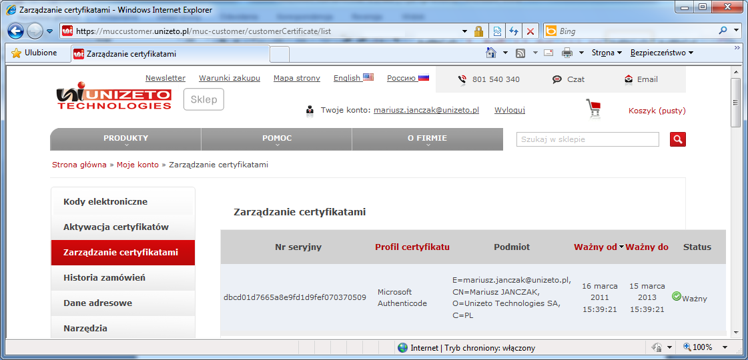Open the mariusz.janczak@unizeto.pl account link
Screen dimensions: 748x360
tap(426, 110)
